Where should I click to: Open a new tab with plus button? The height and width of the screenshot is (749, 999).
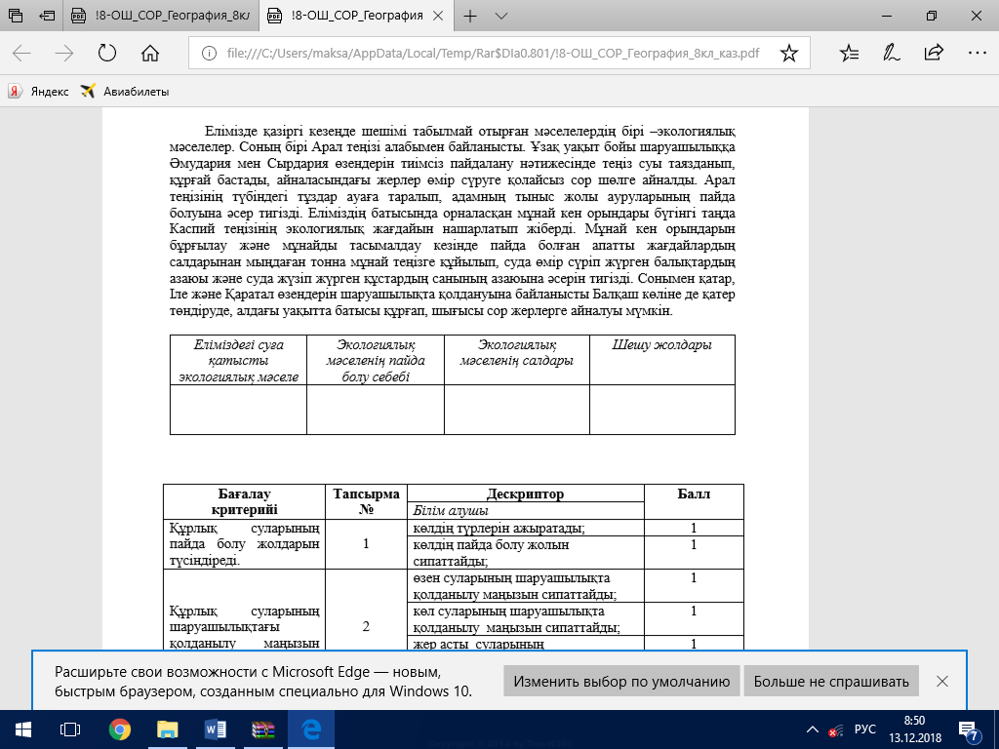coord(470,16)
